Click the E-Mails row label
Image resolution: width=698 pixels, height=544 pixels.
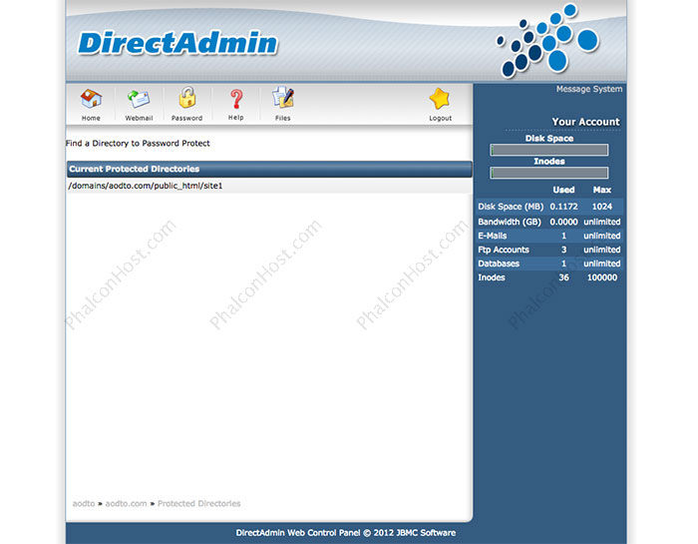[492, 236]
